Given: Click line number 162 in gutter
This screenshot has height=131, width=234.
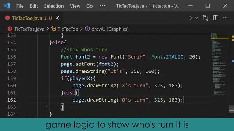Looking at the screenshot, I should click(11, 100).
